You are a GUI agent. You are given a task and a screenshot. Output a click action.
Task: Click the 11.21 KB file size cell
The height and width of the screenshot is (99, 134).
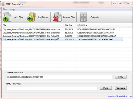coord(69,33)
